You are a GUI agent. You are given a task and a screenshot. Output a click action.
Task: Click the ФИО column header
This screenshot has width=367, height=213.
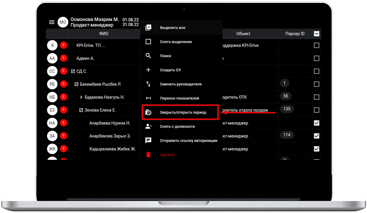click(x=104, y=34)
